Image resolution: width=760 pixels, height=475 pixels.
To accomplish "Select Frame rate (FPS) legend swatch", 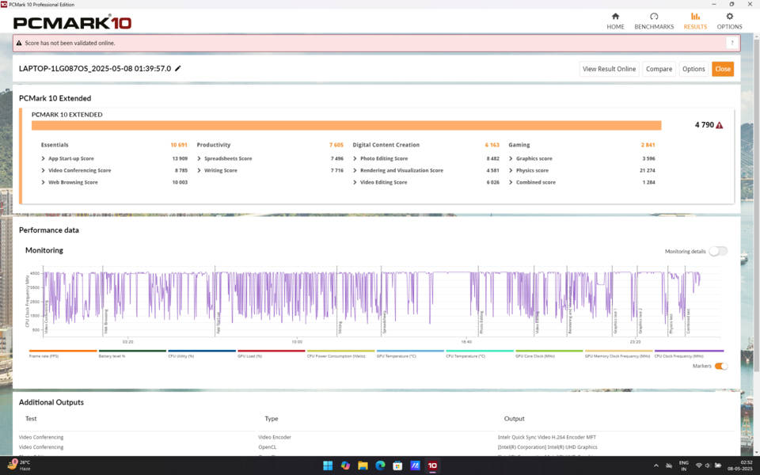I will 63,351.
